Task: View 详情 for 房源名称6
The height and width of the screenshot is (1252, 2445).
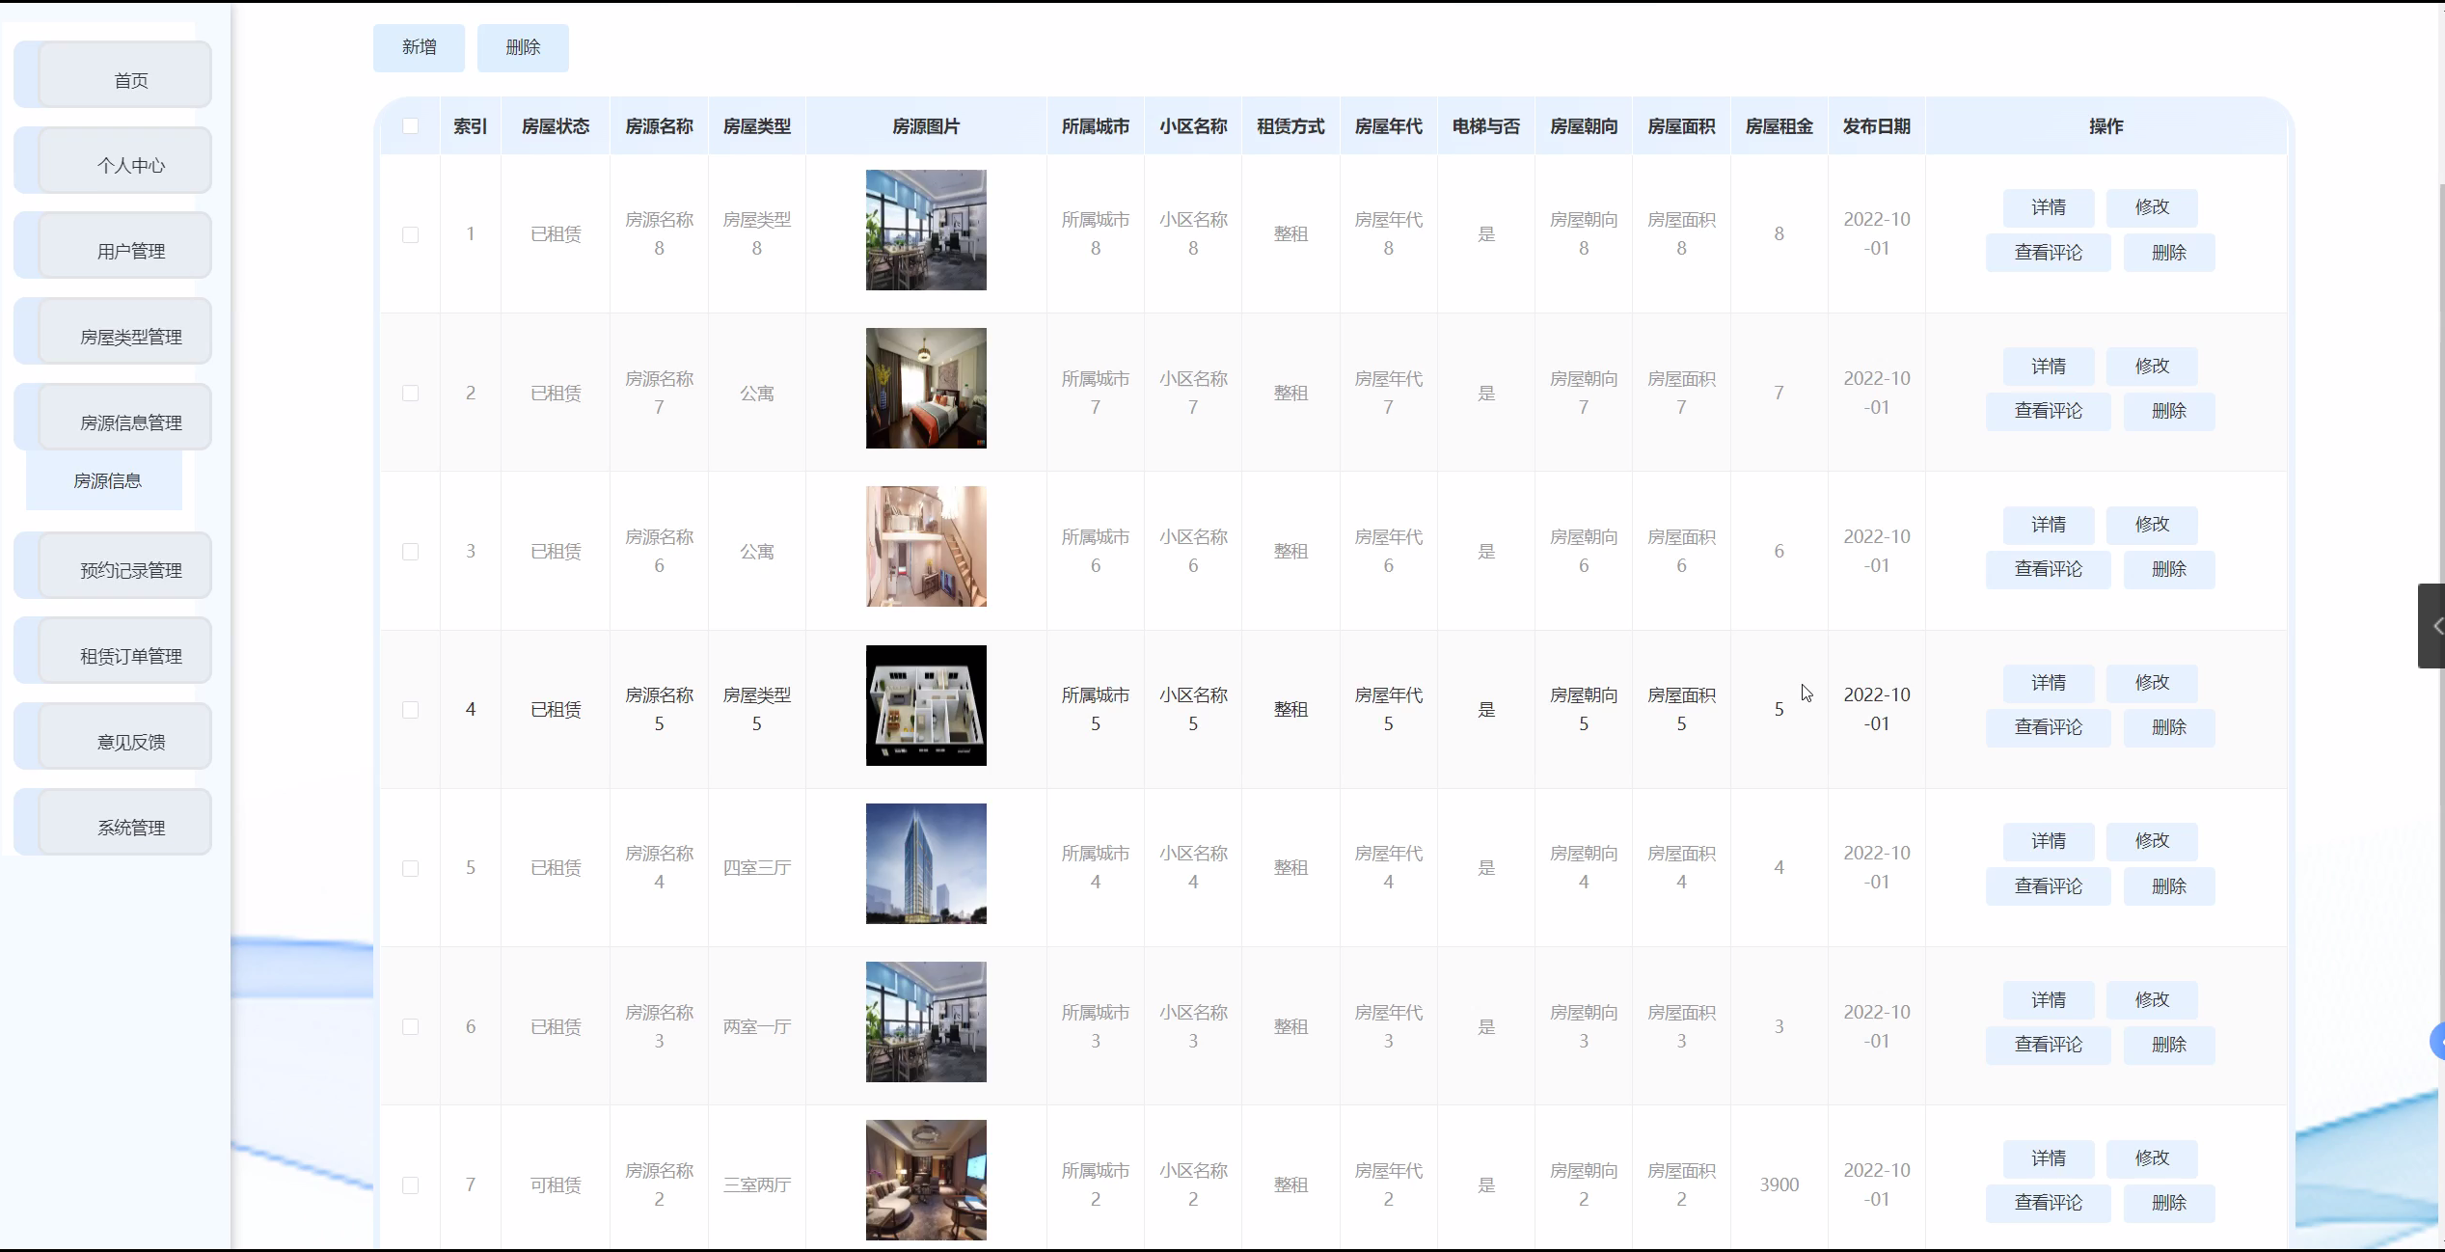Action: tap(2049, 525)
